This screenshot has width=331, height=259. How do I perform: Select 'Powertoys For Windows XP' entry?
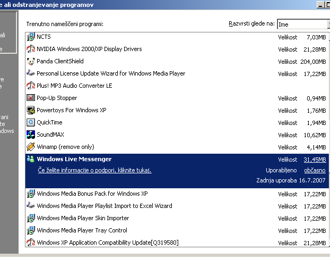pyautogui.click(x=177, y=110)
